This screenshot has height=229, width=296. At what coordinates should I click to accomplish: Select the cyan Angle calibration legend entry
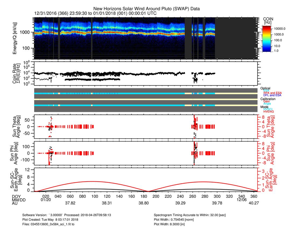[267, 104]
